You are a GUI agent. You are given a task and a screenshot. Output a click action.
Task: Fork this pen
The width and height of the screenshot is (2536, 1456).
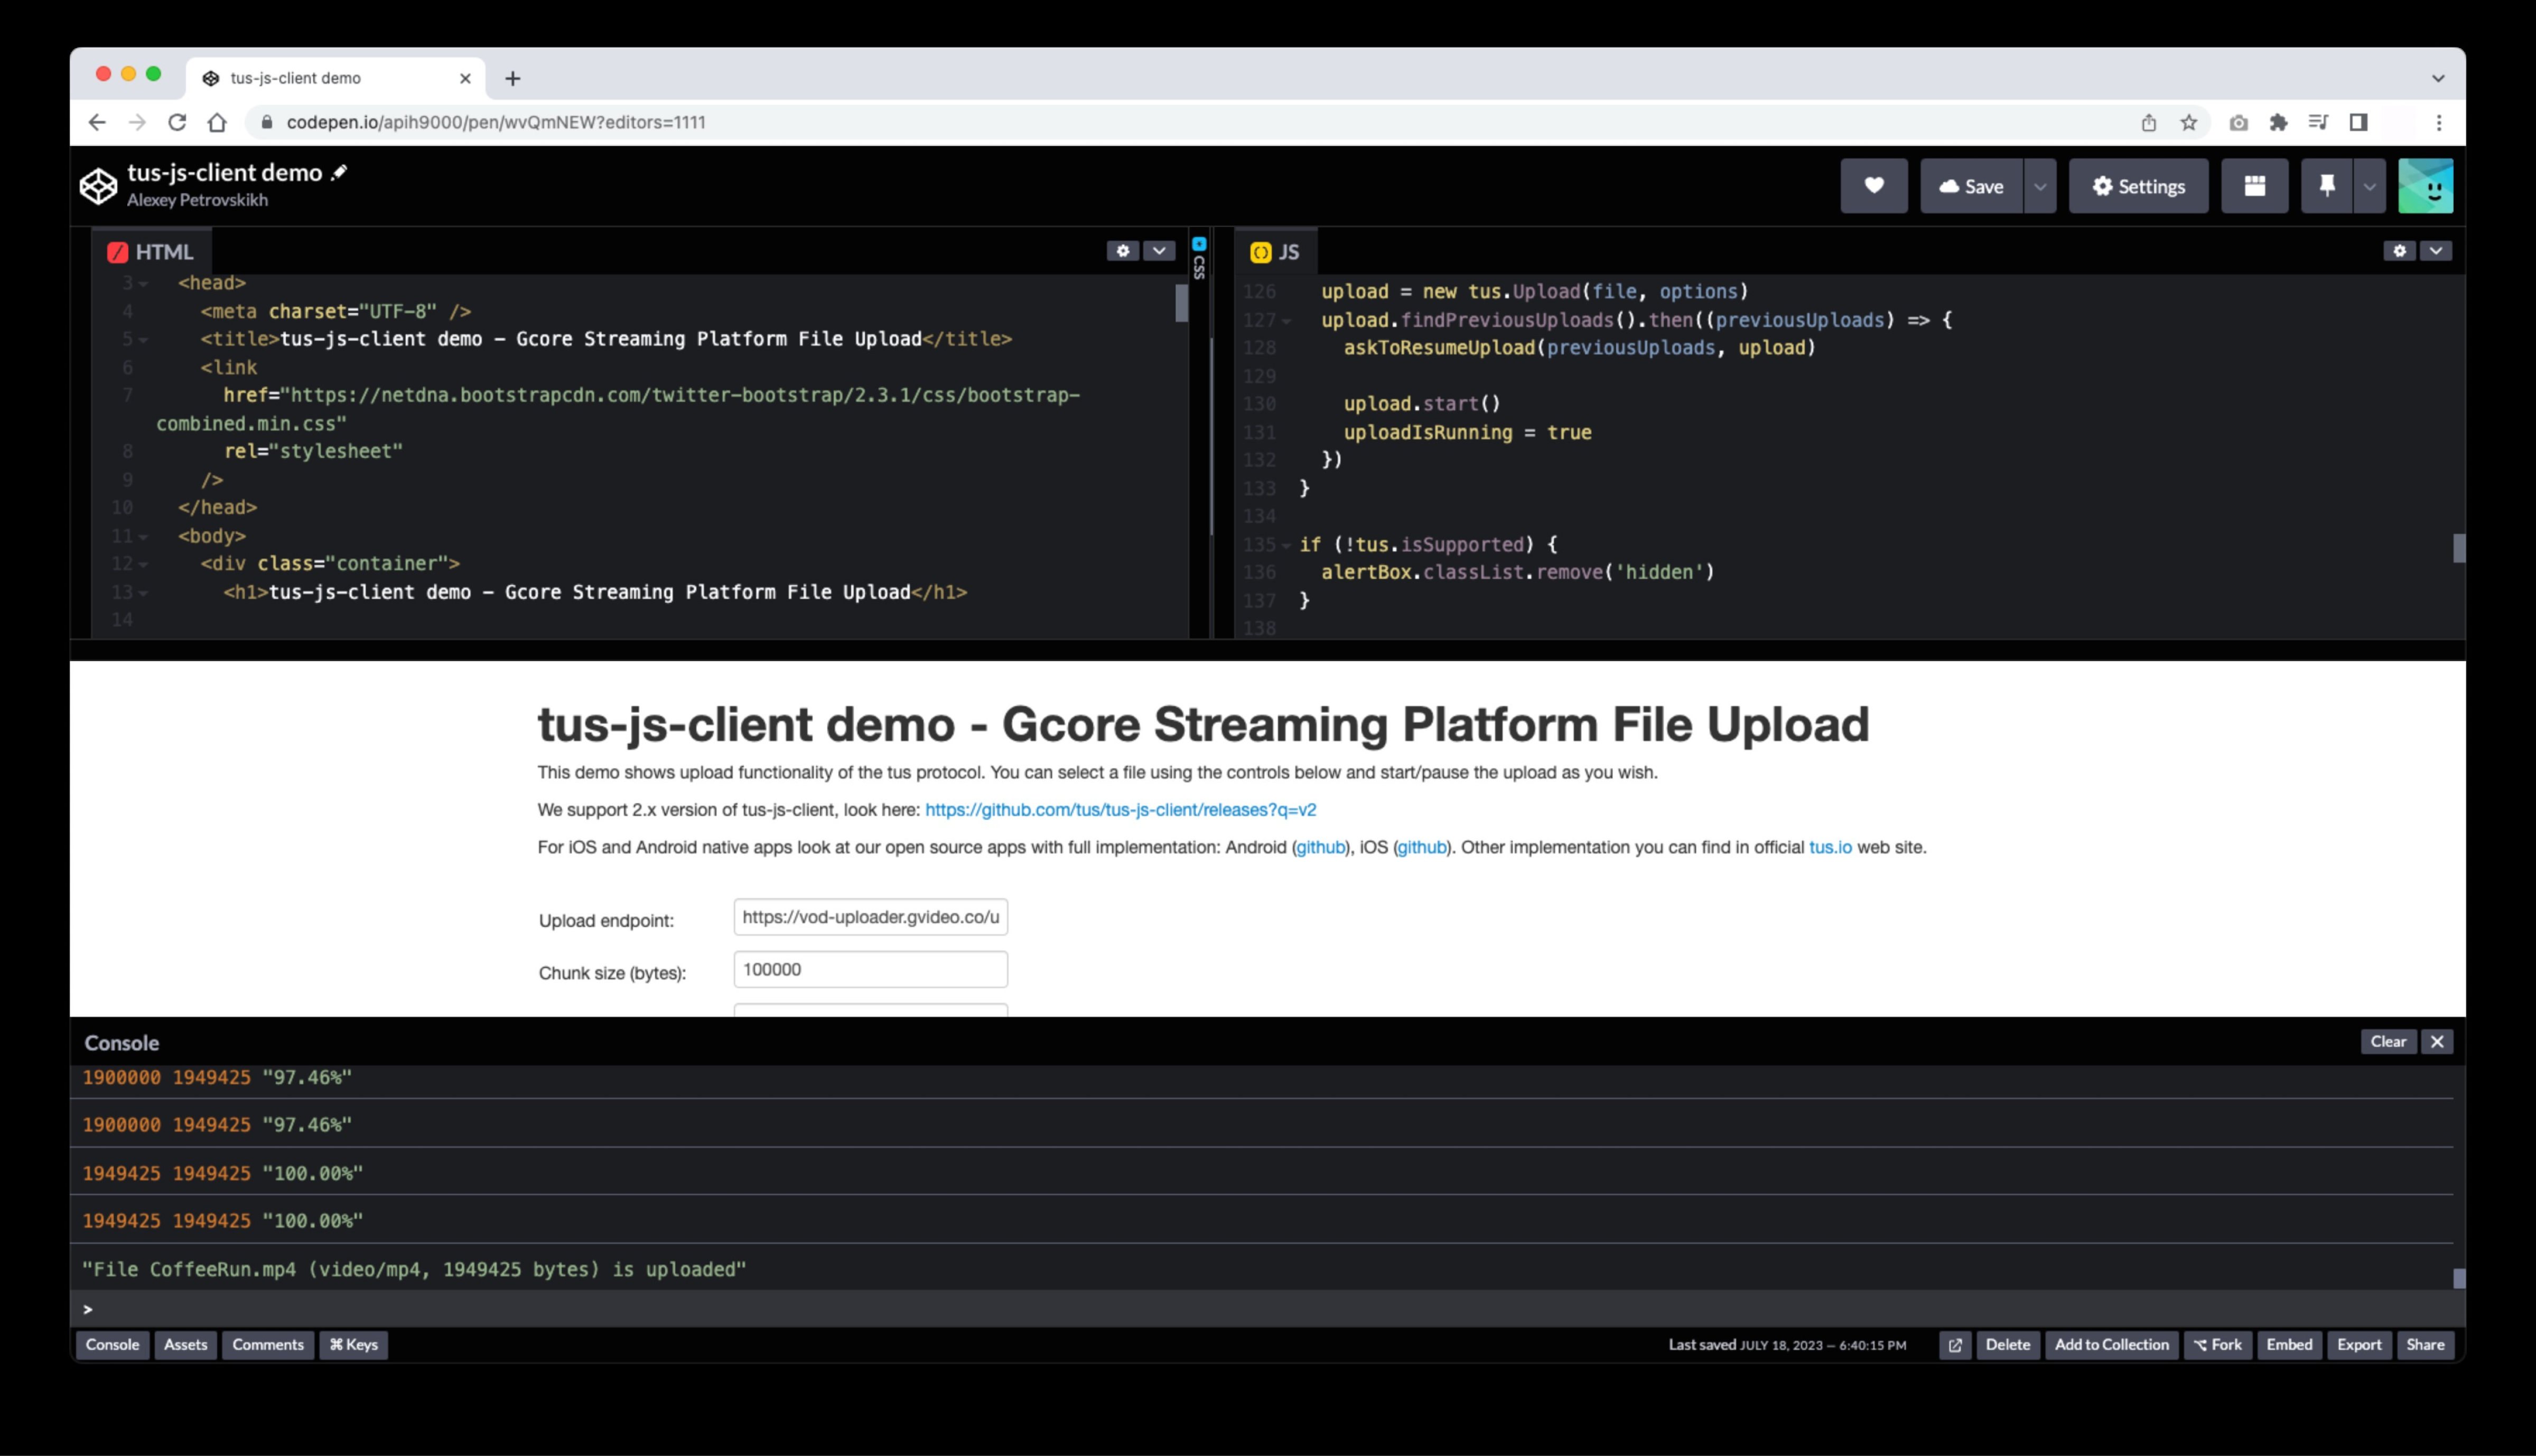click(x=2218, y=1345)
